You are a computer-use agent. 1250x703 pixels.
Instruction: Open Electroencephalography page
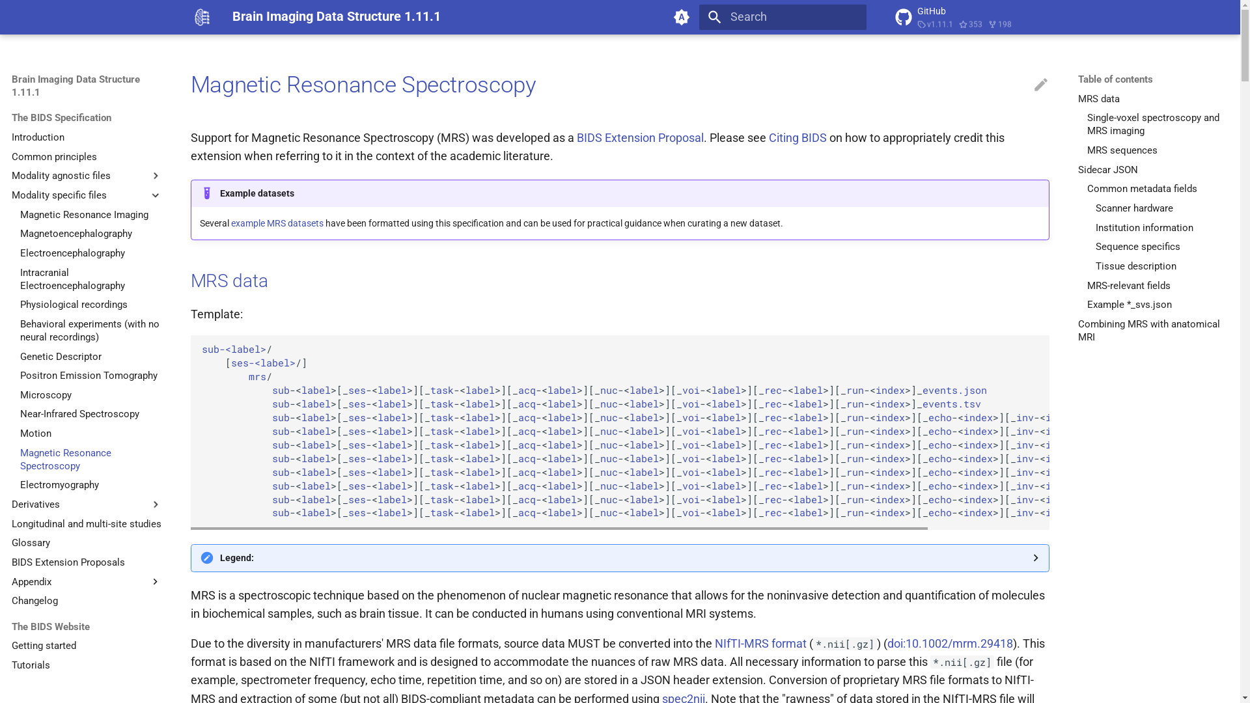pos(72,253)
